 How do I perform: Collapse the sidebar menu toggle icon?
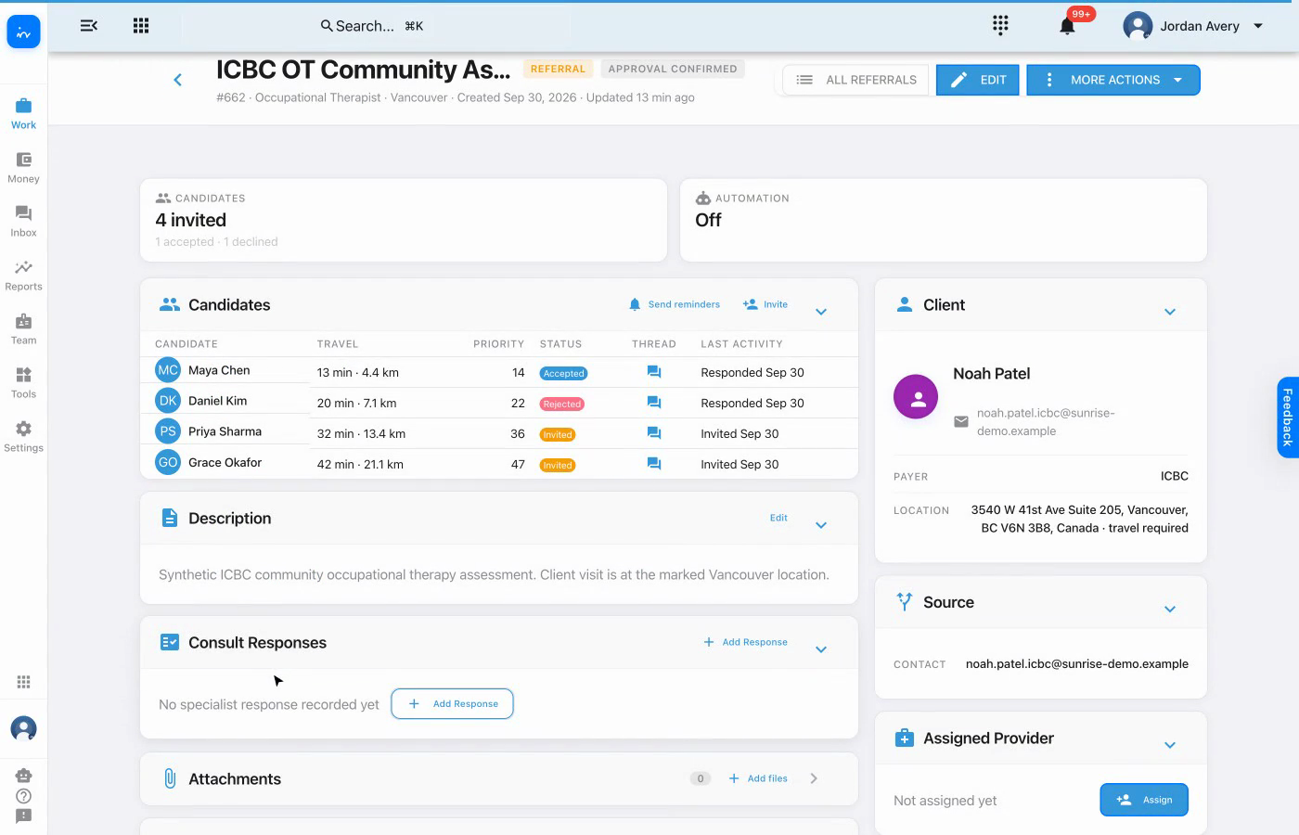click(x=89, y=26)
